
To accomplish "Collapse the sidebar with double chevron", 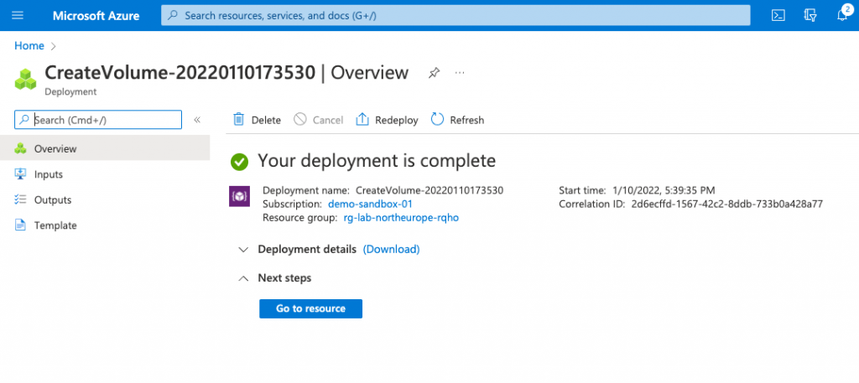I will (x=197, y=120).
